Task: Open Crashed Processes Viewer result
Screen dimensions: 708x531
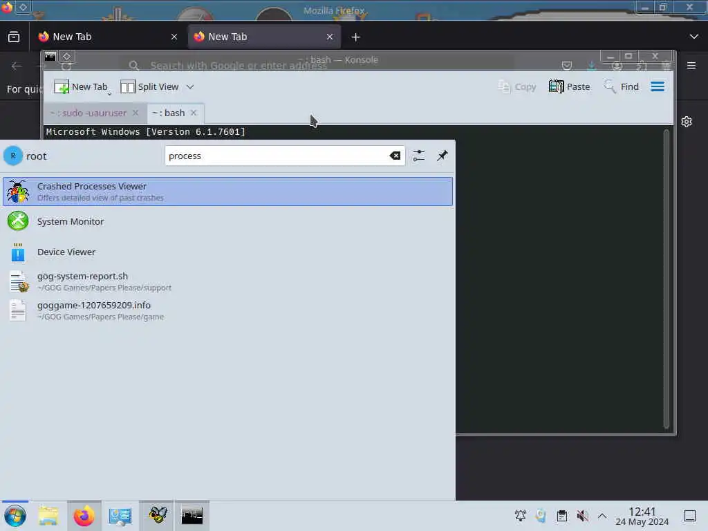Action: click(x=227, y=192)
